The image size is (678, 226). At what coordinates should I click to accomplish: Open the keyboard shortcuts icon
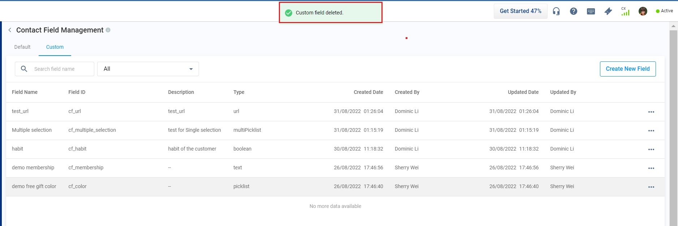591,12
